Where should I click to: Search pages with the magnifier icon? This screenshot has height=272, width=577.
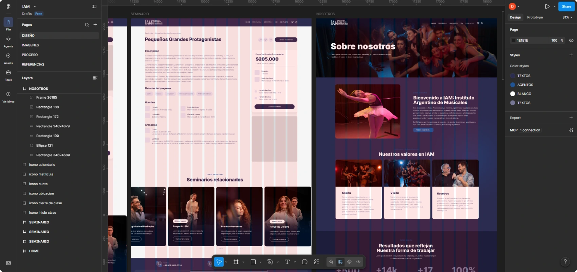[x=87, y=25]
